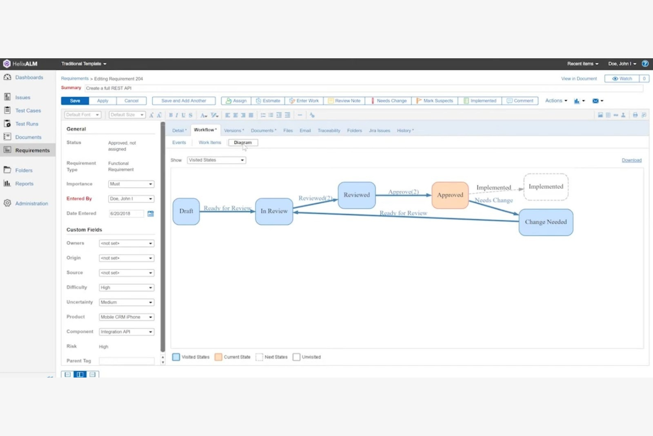Click the print icon above the diagram
Viewport: 653px width, 436px height.
coord(635,115)
